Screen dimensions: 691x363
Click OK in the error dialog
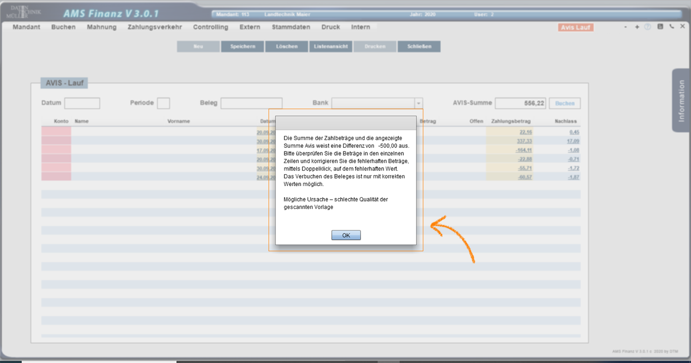pyautogui.click(x=345, y=235)
